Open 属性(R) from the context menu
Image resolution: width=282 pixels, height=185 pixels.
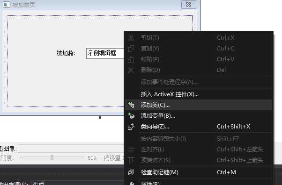(x=199, y=183)
